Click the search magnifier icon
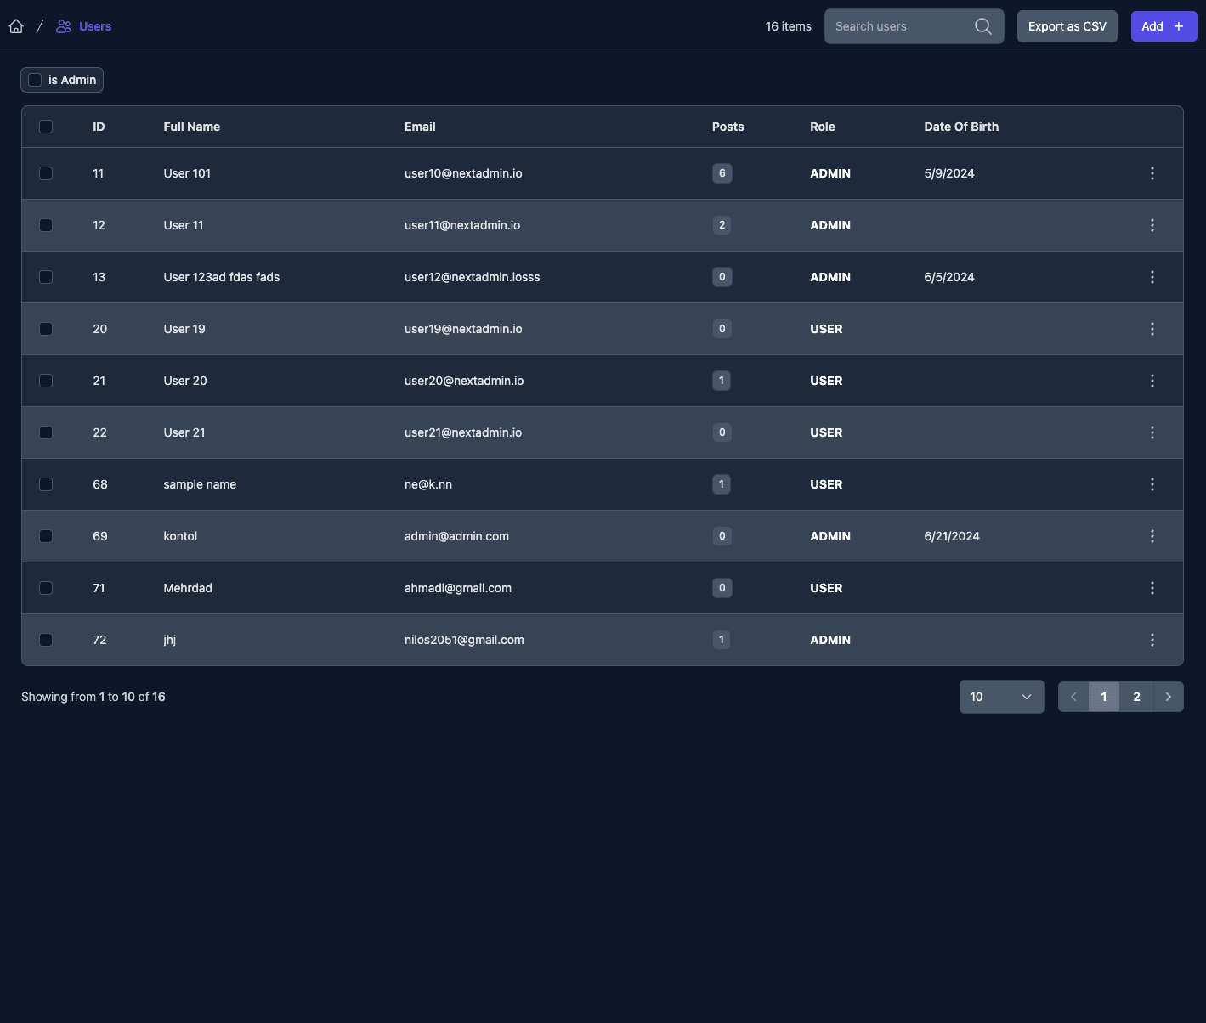Image resolution: width=1206 pixels, height=1023 pixels. tap(982, 26)
